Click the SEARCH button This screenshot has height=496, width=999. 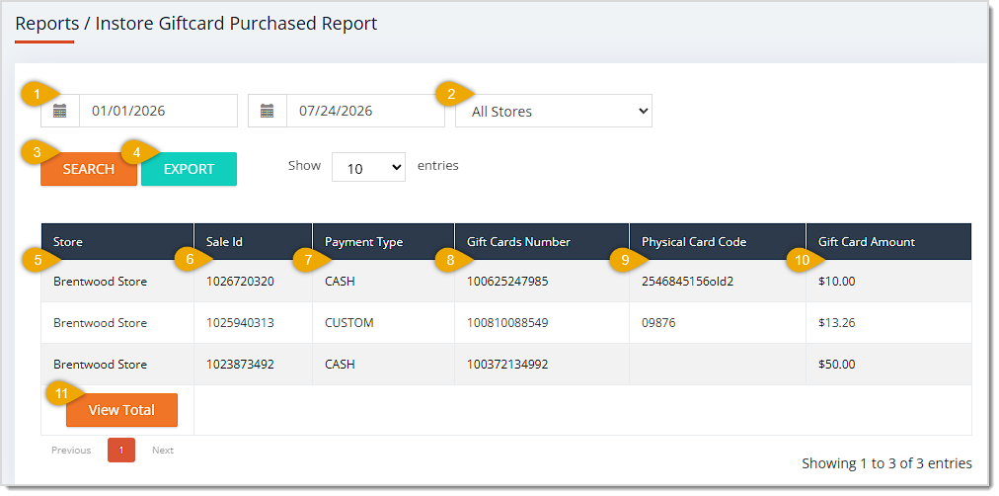pyautogui.click(x=89, y=169)
